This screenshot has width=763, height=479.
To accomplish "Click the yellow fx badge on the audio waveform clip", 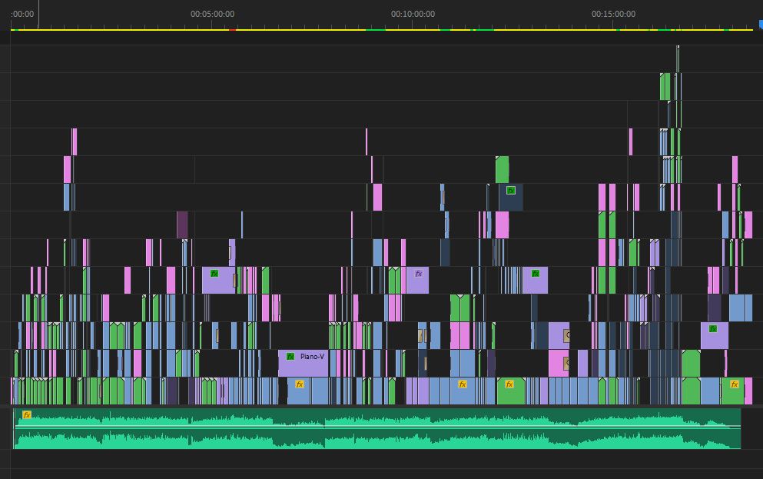I will pos(27,414).
